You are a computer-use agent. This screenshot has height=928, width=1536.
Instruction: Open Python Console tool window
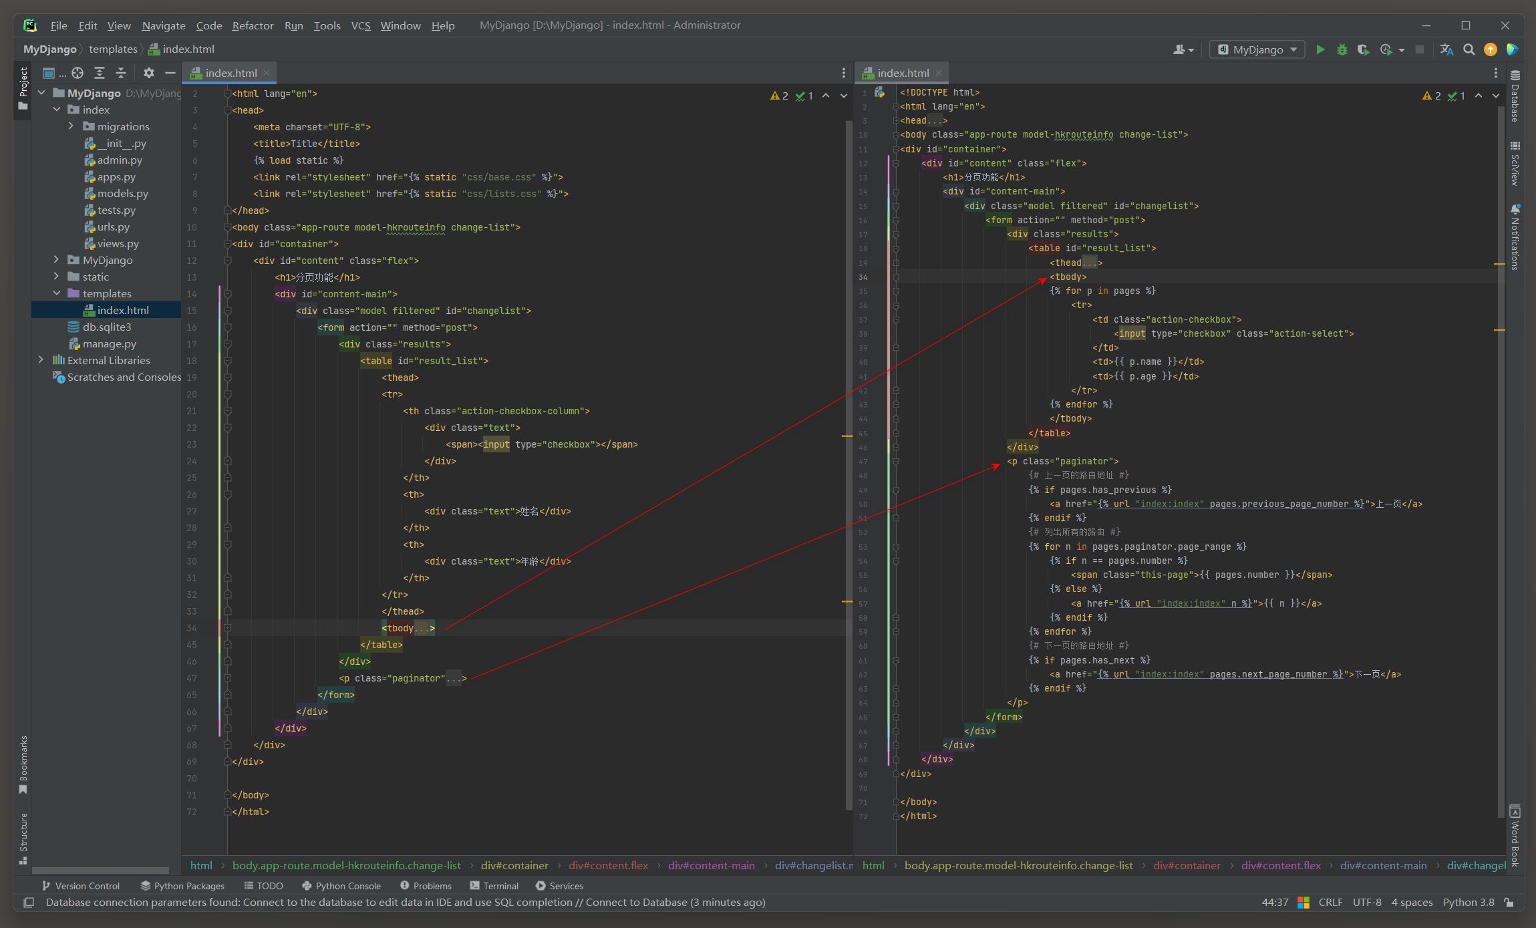[x=341, y=886]
